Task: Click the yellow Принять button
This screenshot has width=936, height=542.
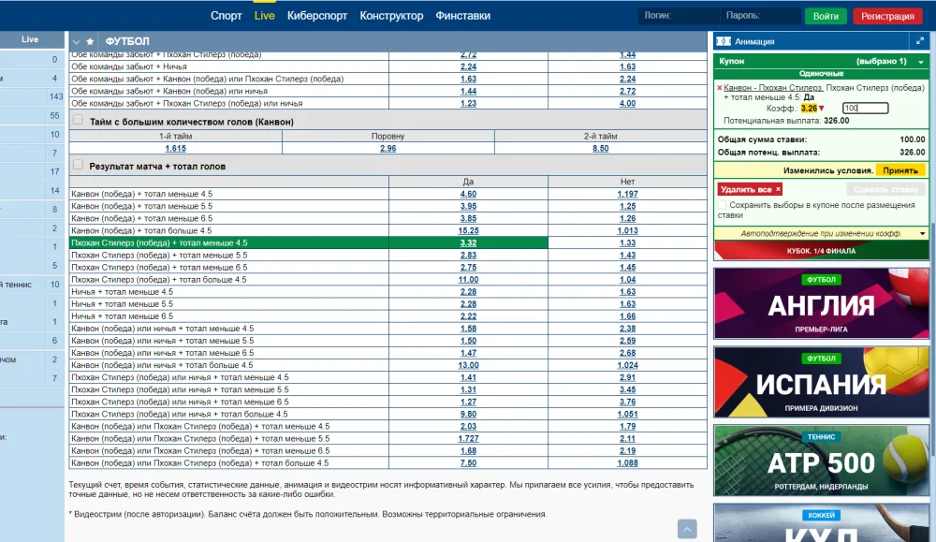Action: [x=900, y=170]
